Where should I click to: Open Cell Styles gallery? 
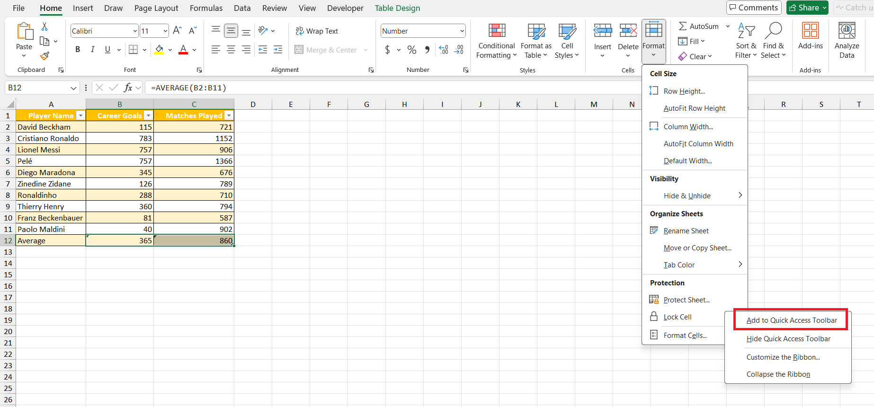[567, 41]
